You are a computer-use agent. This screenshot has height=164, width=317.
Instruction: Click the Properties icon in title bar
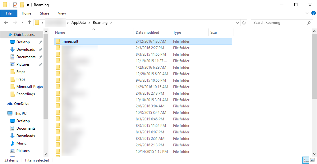coord(15,5)
